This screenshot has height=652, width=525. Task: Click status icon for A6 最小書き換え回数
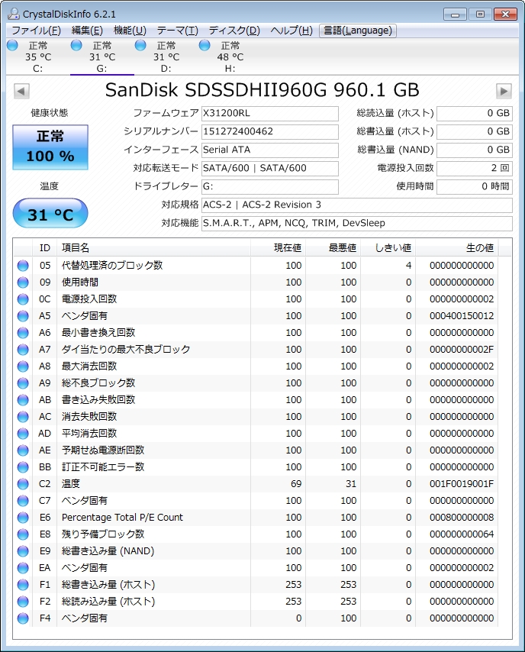tap(23, 333)
